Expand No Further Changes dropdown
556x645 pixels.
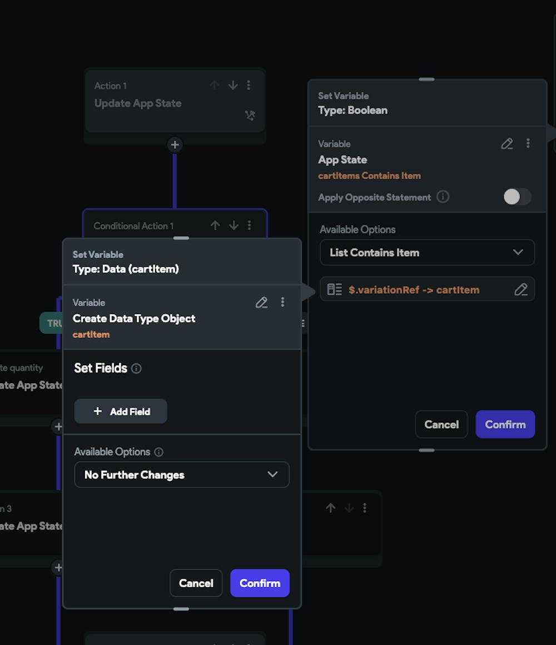pos(182,475)
